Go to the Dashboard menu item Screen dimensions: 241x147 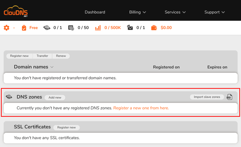[95, 12]
